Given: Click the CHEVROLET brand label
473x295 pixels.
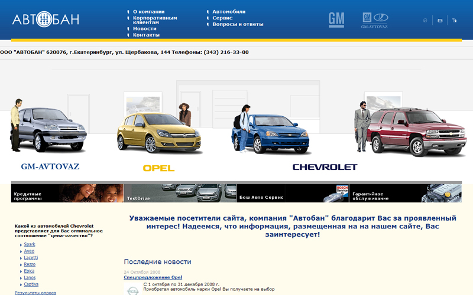Looking at the screenshot, I should tap(325, 168).
